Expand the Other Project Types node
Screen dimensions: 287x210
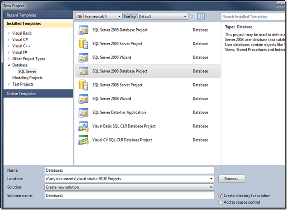[9, 59]
